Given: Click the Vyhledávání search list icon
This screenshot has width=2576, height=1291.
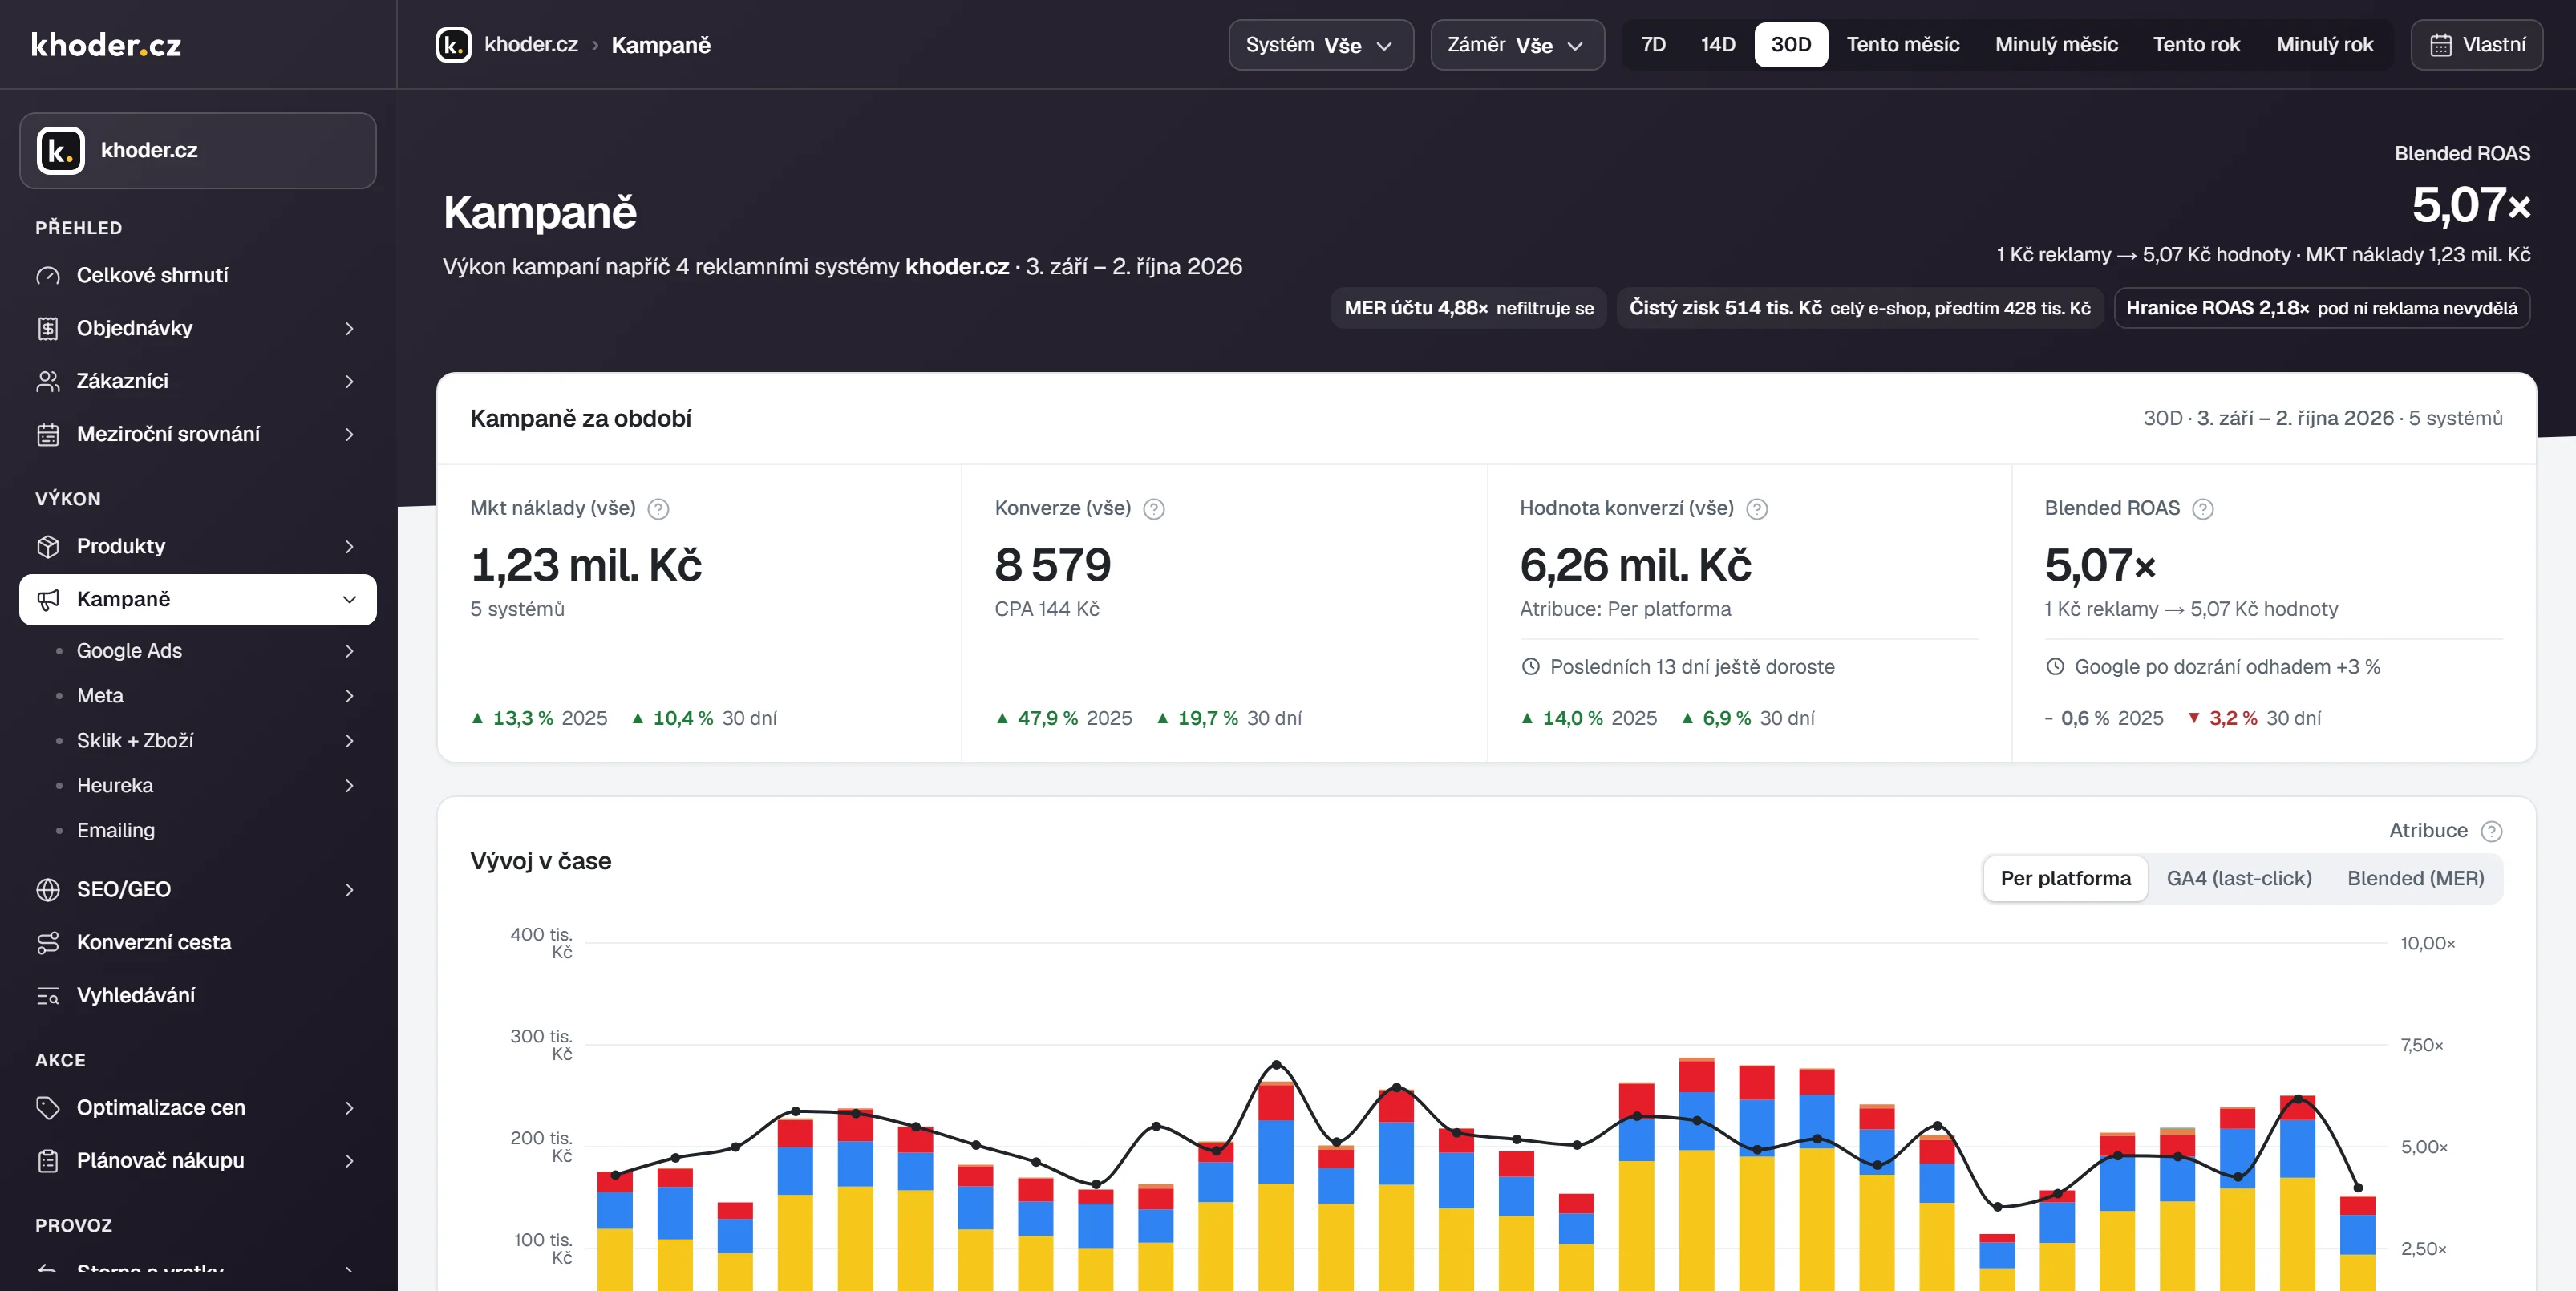Looking at the screenshot, I should (48, 995).
